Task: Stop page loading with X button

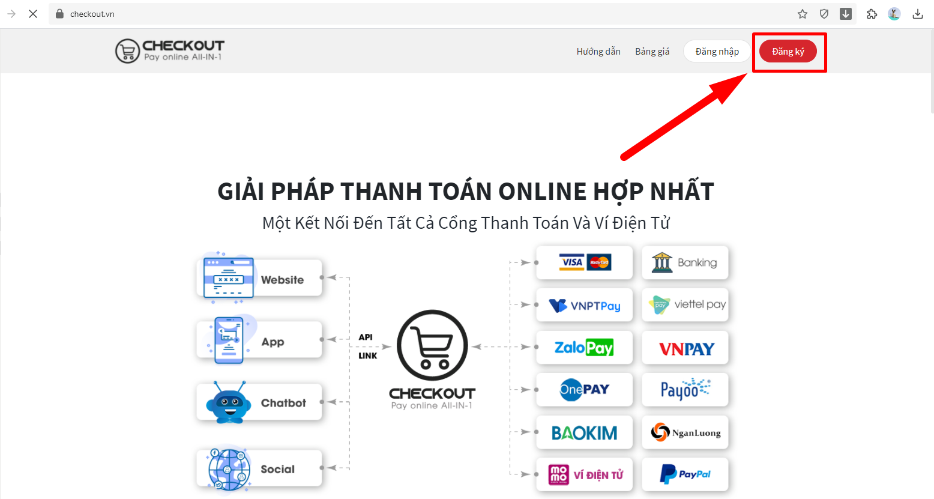Action: pos(33,13)
